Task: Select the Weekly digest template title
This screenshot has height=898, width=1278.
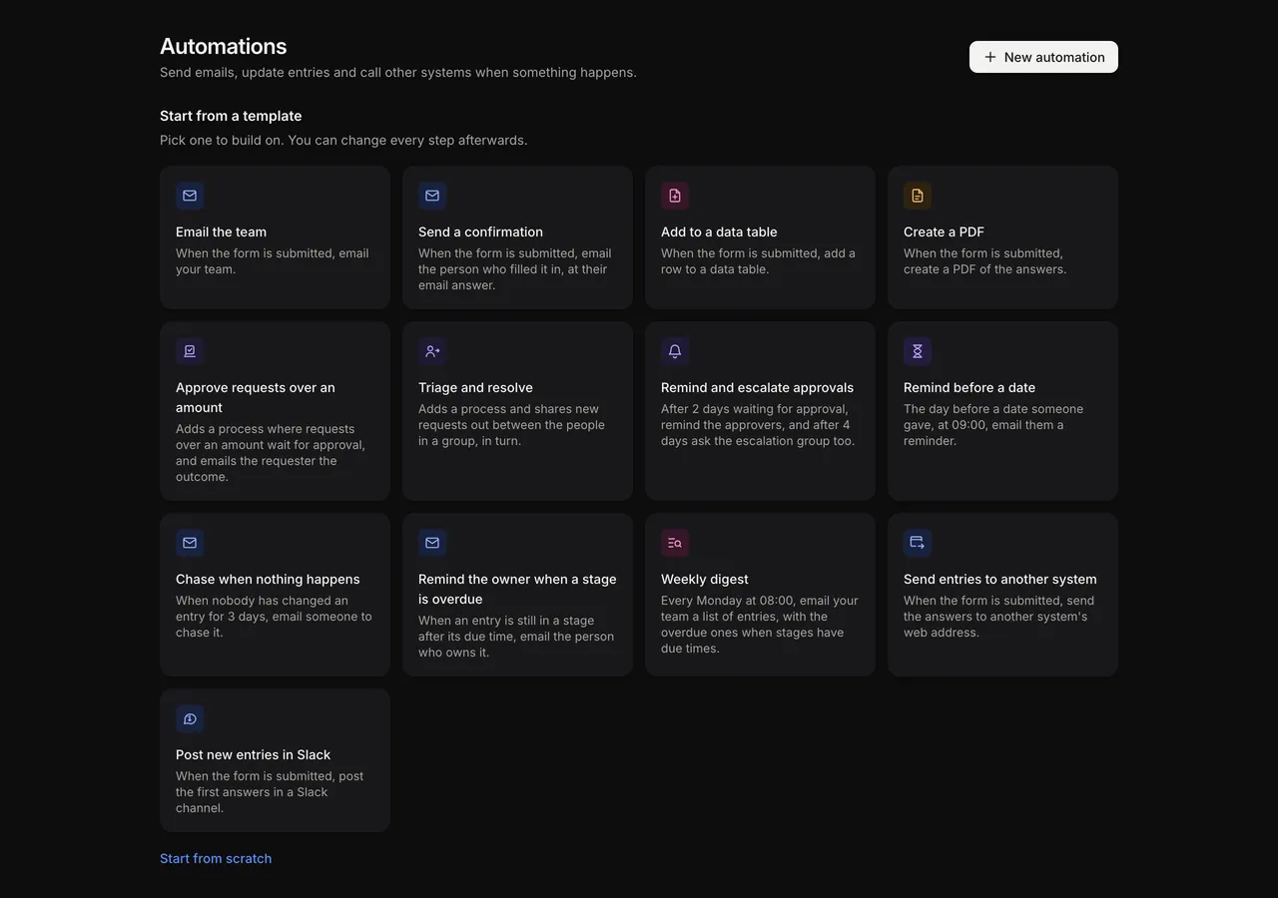Action: [704, 579]
